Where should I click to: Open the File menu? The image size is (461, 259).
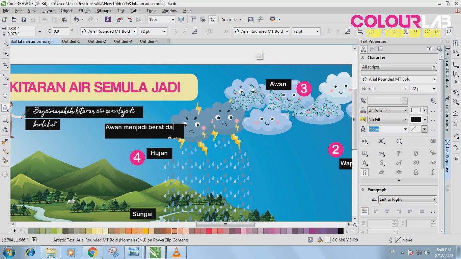(6, 11)
